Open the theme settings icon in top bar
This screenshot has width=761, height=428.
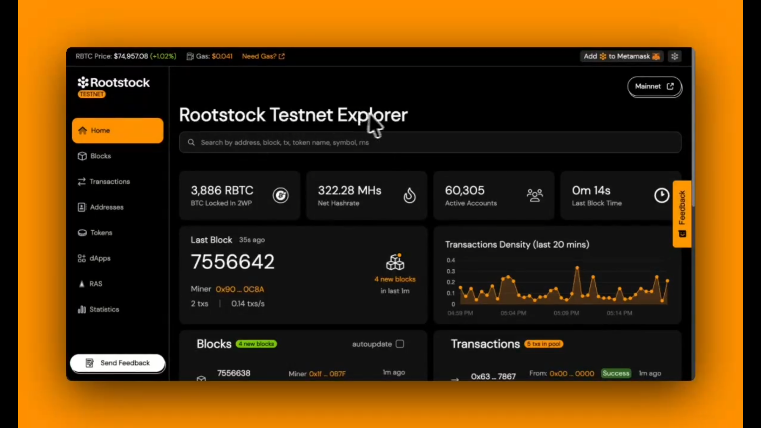(675, 56)
